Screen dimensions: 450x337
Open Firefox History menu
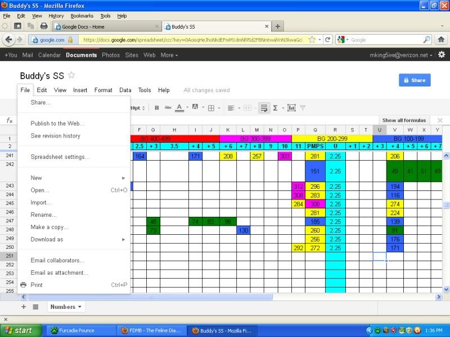click(x=56, y=16)
